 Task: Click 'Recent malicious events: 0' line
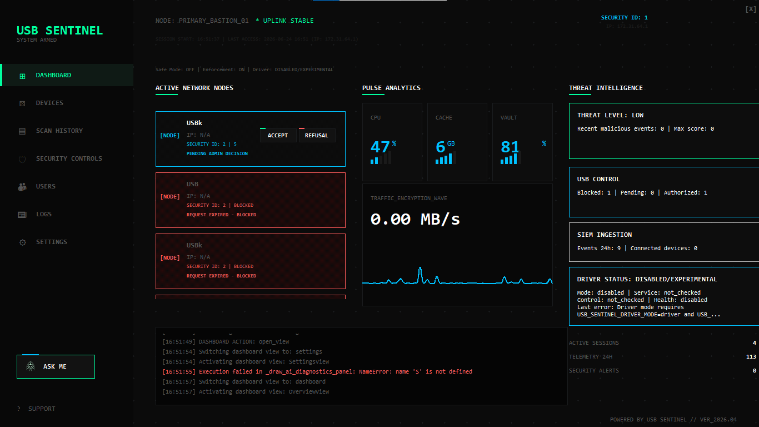[x=646, y=129]
